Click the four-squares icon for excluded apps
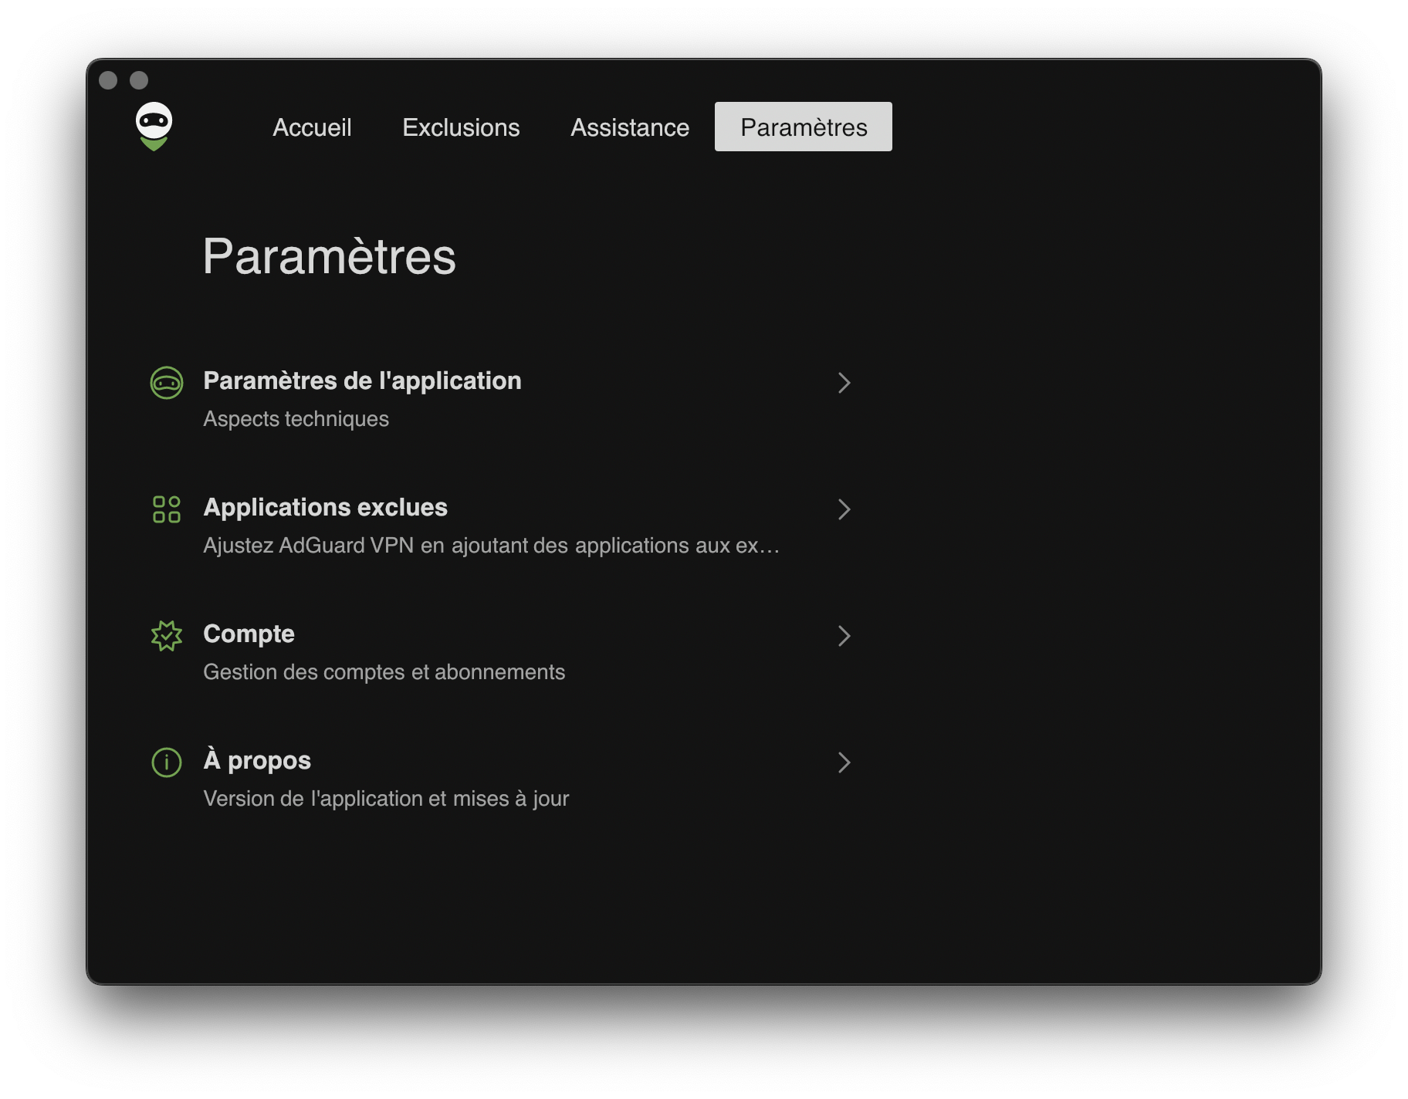 167,509
